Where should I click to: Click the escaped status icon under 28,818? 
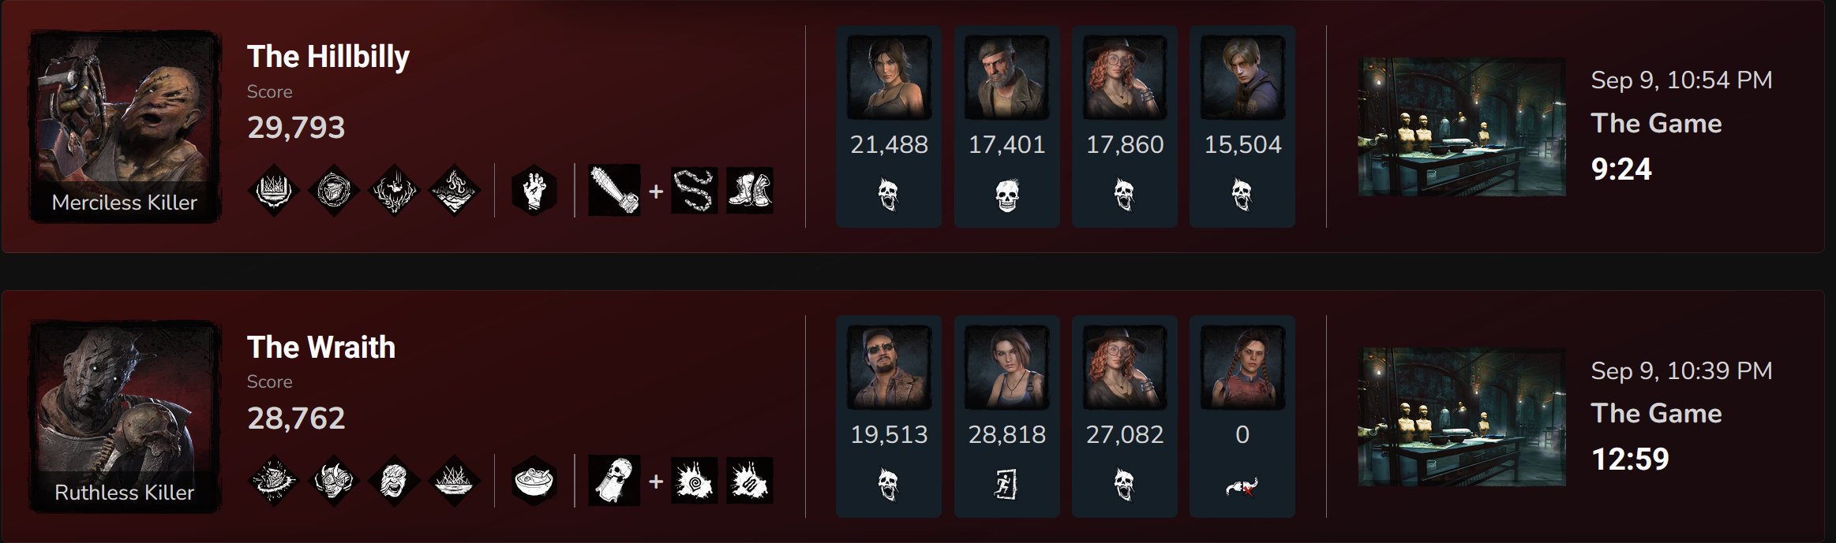(x=1006, y=484)
